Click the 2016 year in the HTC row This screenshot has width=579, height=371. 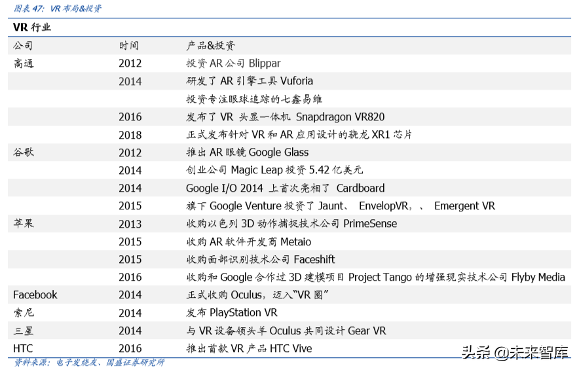130,349
